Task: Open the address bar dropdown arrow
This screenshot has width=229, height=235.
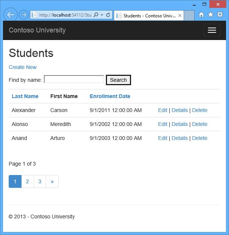Action: (x=102, y=15)
